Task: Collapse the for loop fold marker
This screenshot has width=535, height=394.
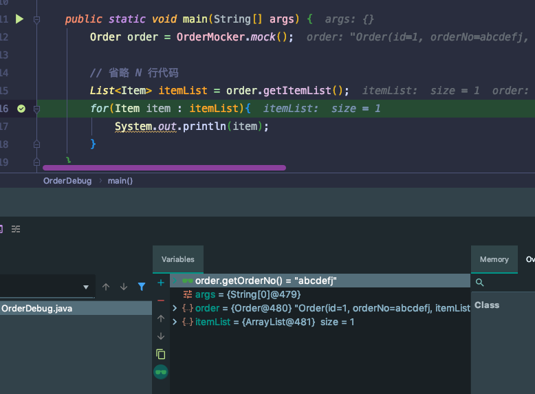Action: coord(37,109)
